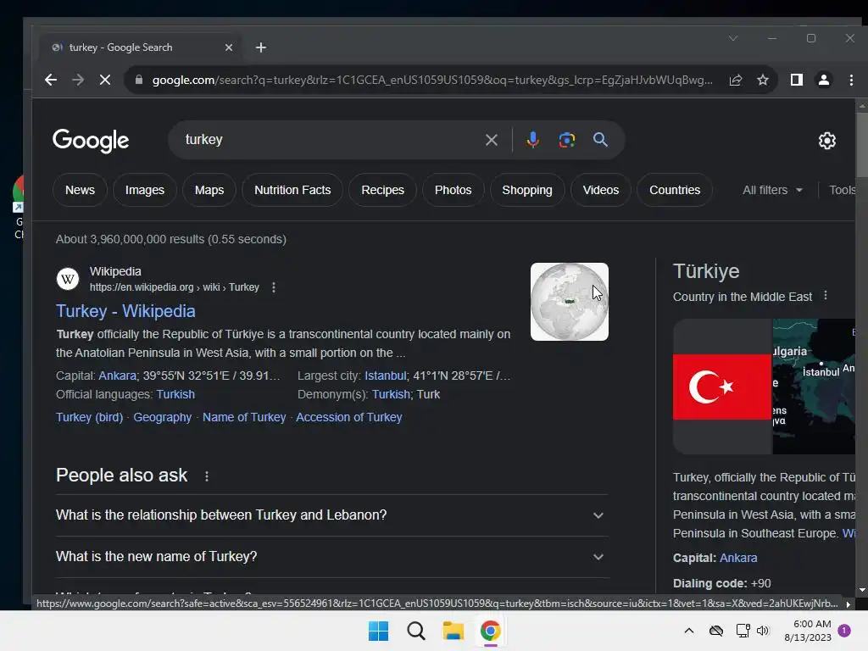
Task: Click the globe thumbnail beside the Wikipedia result
Action: (x=569, y=302)
